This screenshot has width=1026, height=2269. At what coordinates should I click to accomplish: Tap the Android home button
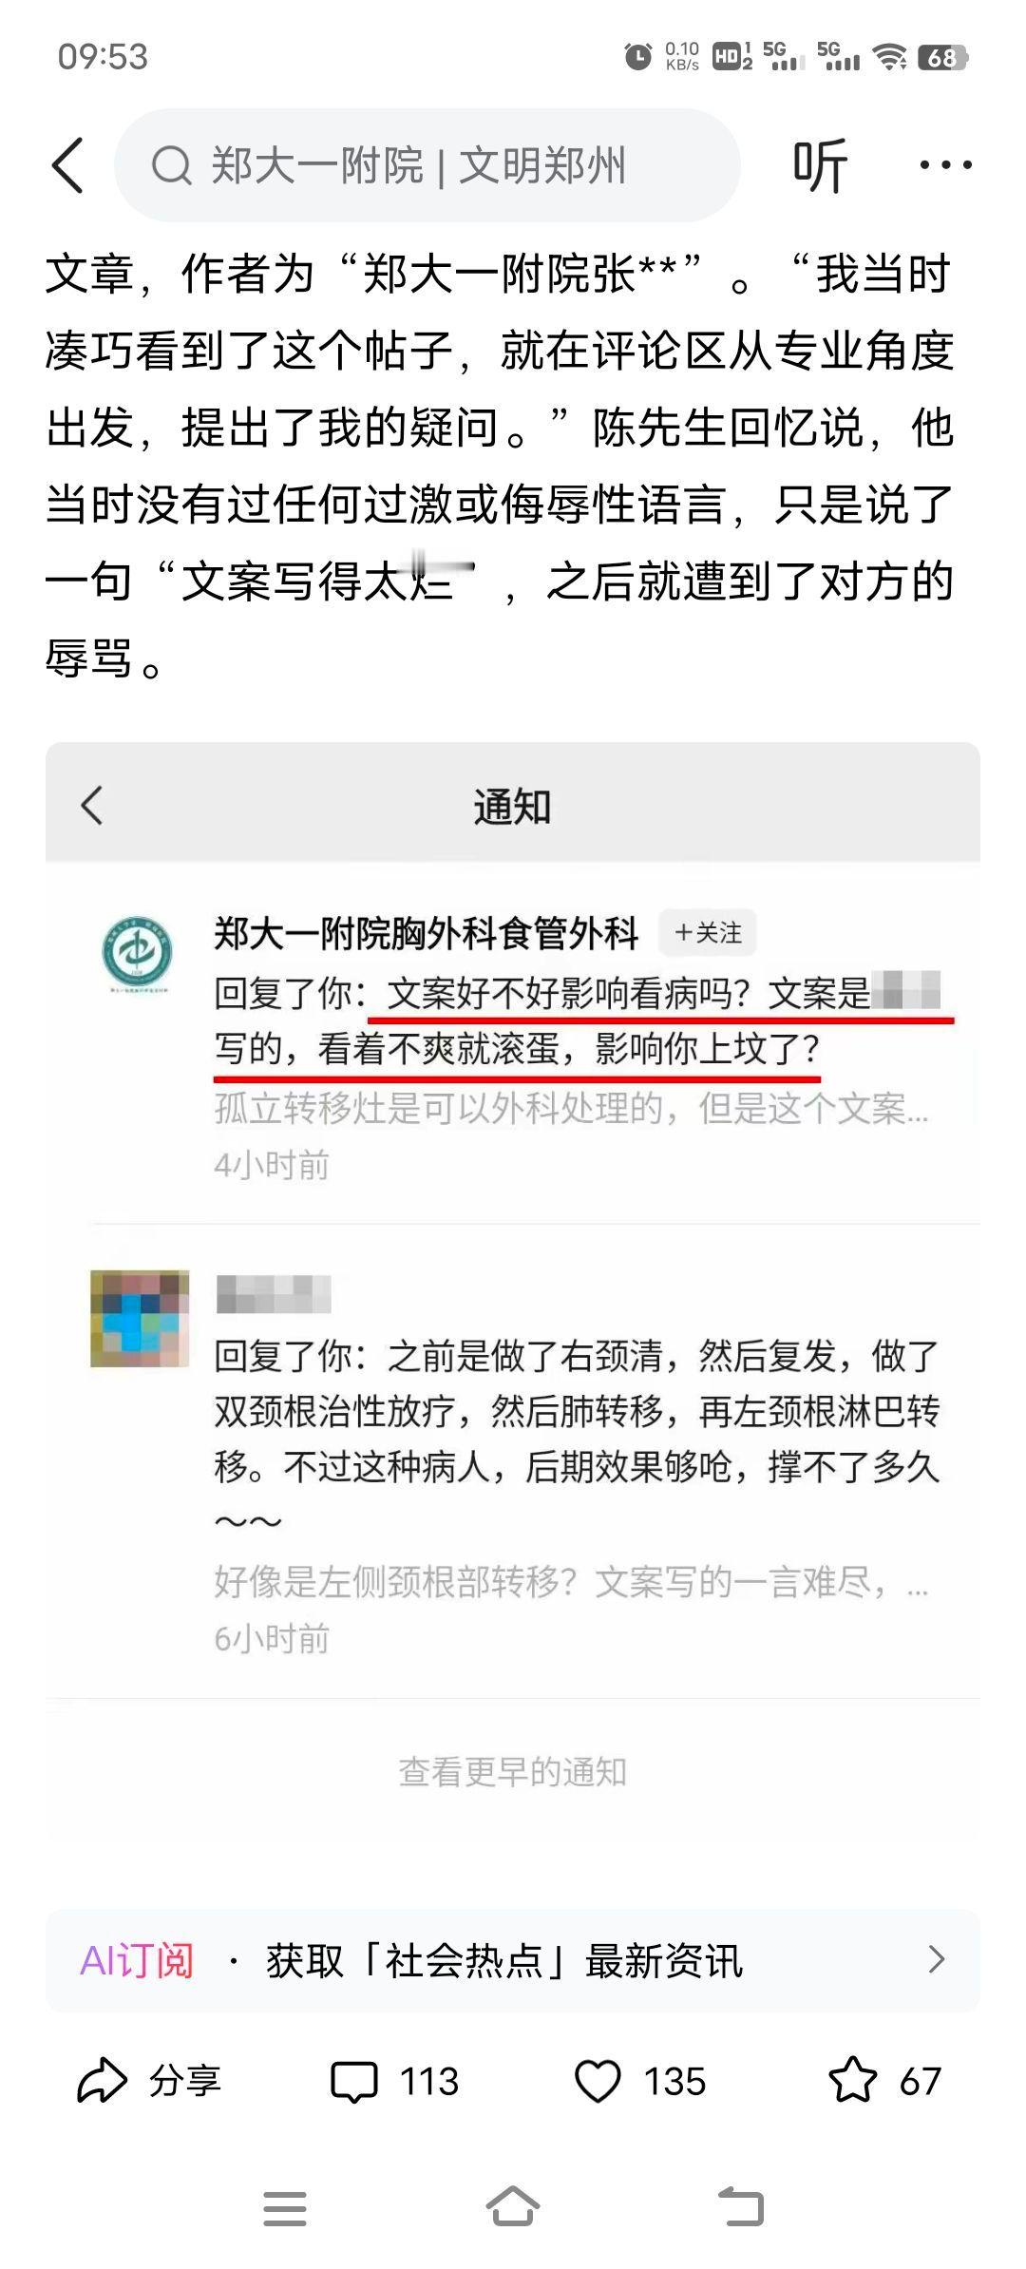pos(513,2206)
